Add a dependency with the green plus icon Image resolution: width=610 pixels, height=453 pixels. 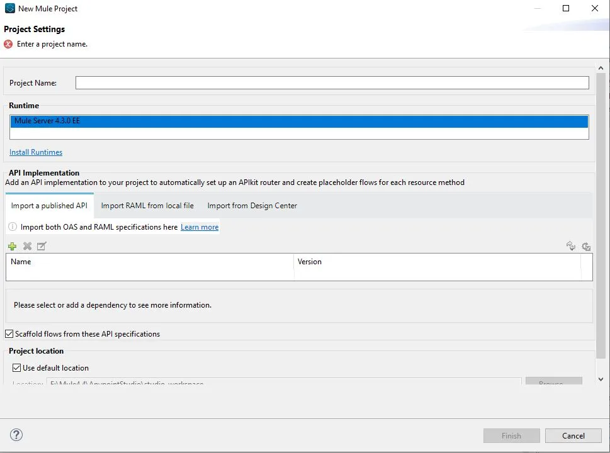click(x=12, y=246)
